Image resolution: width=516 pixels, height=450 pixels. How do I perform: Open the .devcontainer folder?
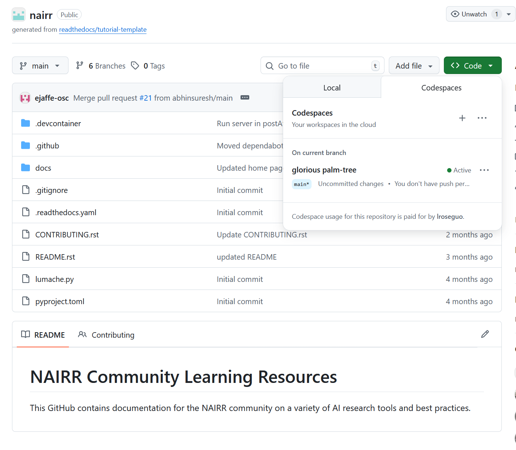tap(58, 123)
